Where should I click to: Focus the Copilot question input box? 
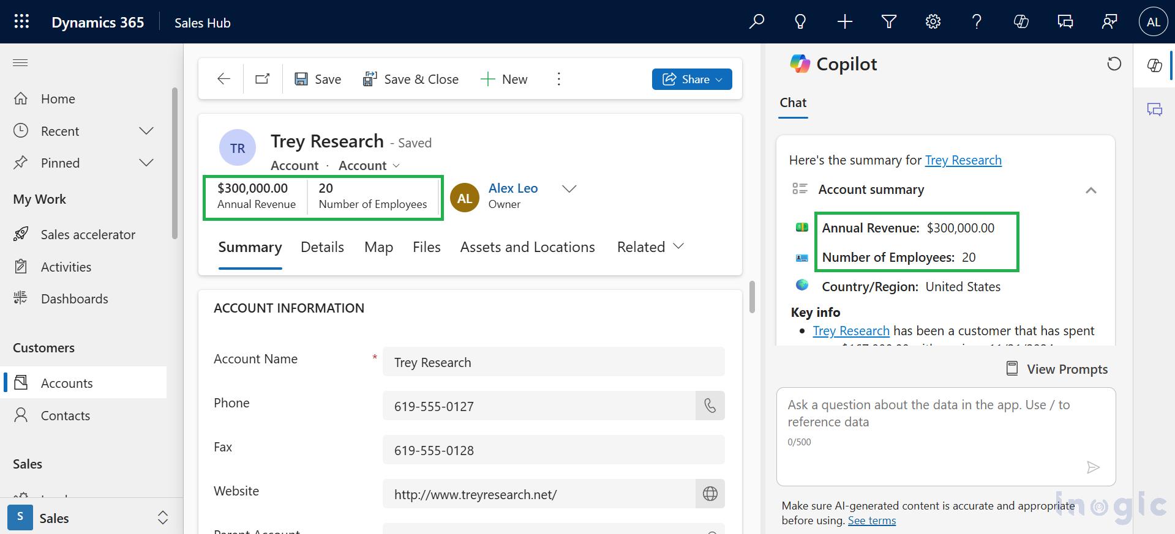(x=946, y=436)
